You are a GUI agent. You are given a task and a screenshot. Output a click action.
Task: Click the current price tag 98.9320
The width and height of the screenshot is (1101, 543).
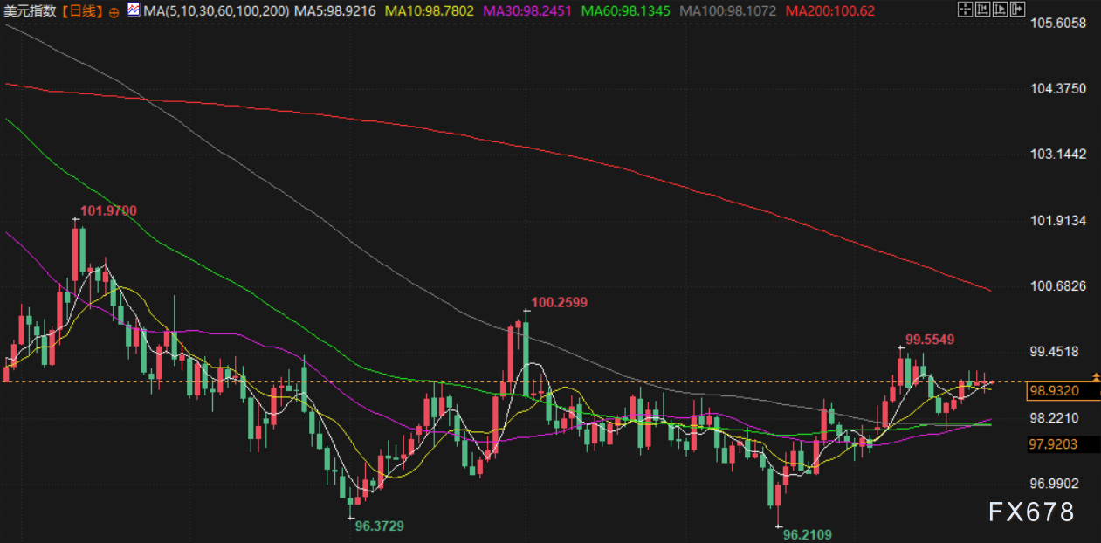[1054, 392]
